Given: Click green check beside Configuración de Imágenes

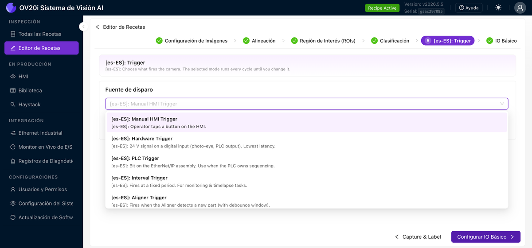Looking at the screenshot, I should click(x=159, y=41).
